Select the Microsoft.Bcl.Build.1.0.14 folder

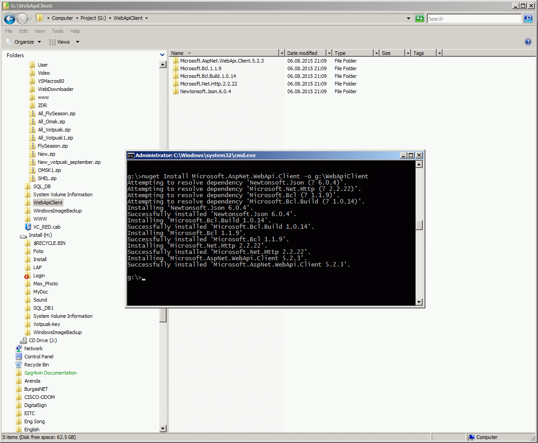coord(208,76)
